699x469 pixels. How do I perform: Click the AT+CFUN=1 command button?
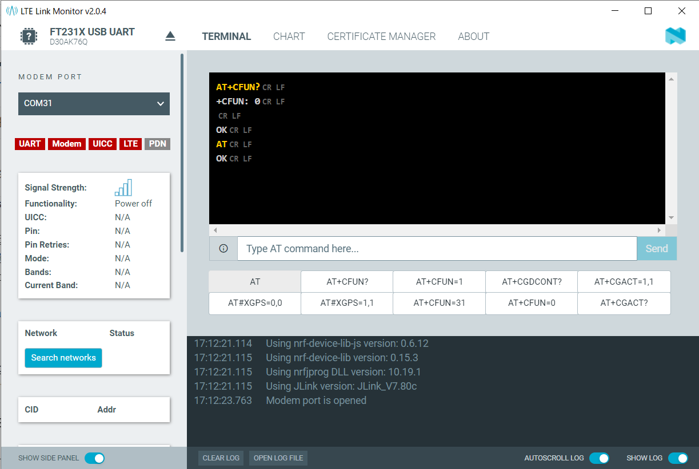point(439,282)
